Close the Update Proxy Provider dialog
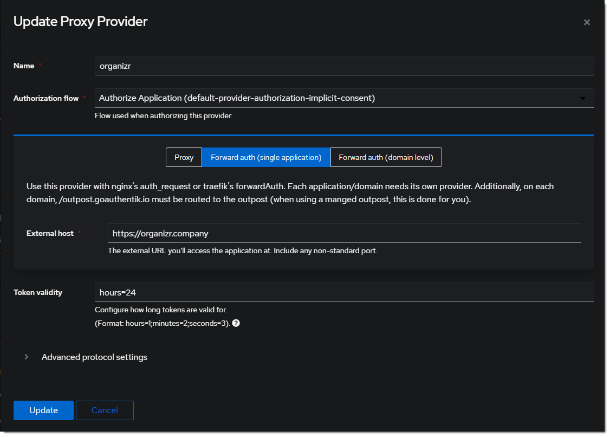610x437 pixels. pyautogui.click(x=586, y=22)
